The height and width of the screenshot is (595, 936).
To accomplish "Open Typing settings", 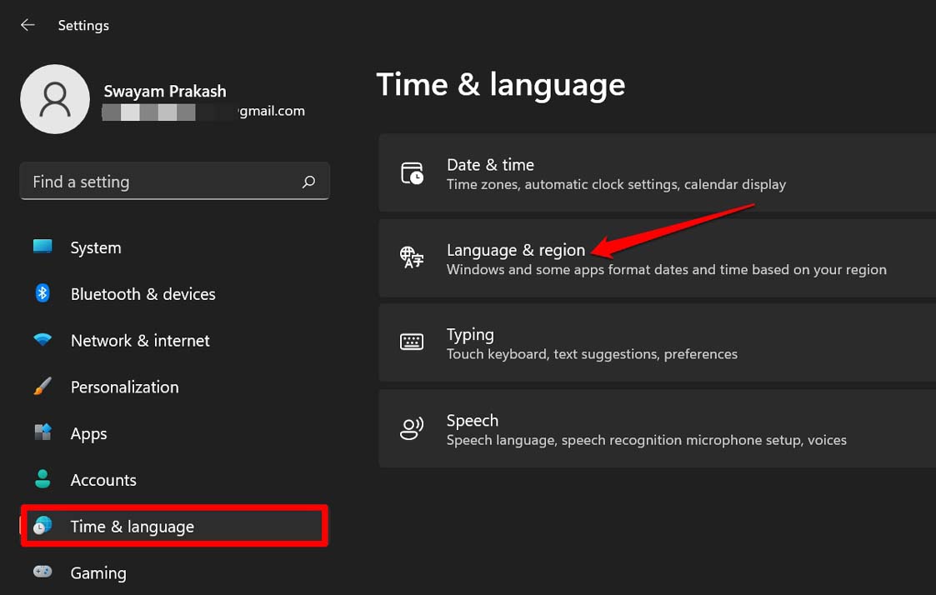I will 658,342.
